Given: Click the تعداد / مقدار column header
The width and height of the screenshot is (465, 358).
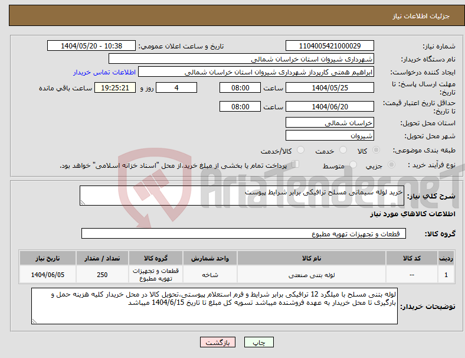Looking at the screenshot, I should click(102, 258).
